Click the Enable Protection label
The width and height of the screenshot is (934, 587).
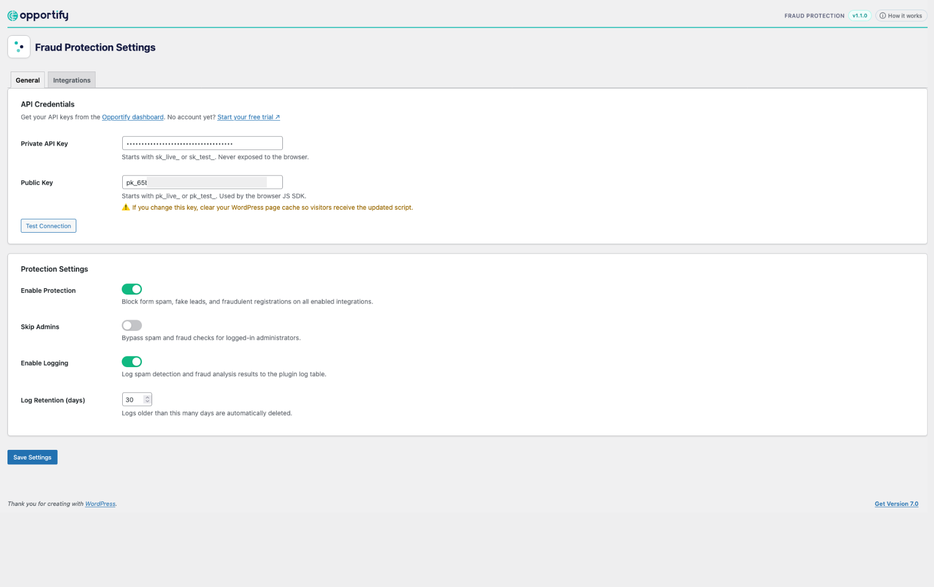[48, 290]
